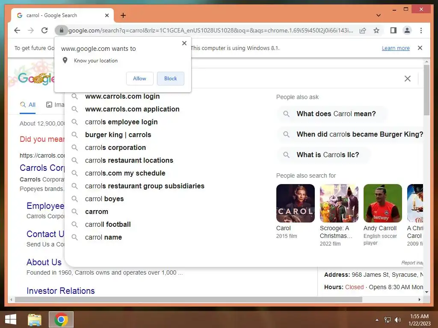Dismiss the location permission popup
438x328 pixels.
[184, 43]
